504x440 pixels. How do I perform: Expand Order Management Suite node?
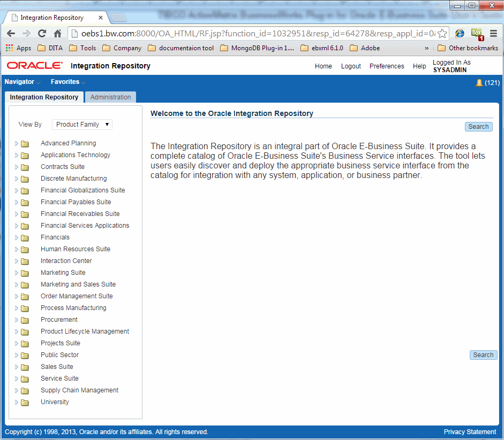coord(17,297)
